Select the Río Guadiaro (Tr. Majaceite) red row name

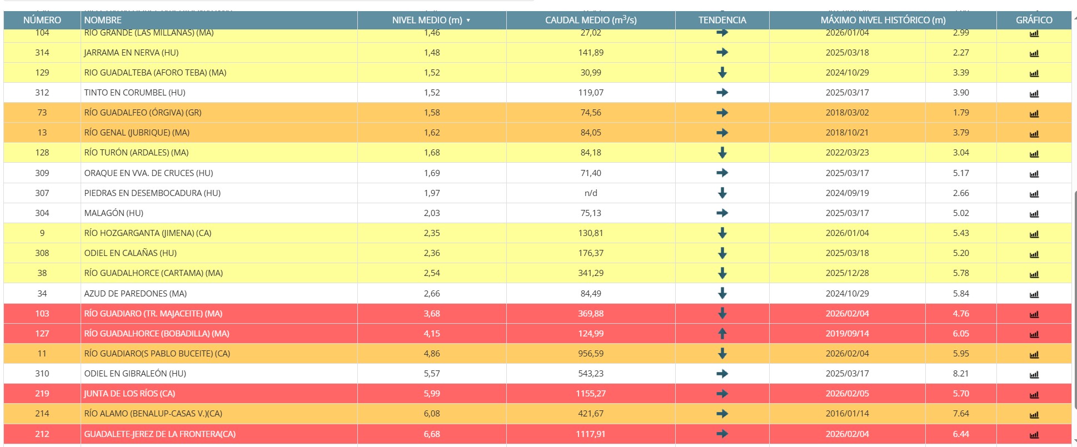(153, 314)
